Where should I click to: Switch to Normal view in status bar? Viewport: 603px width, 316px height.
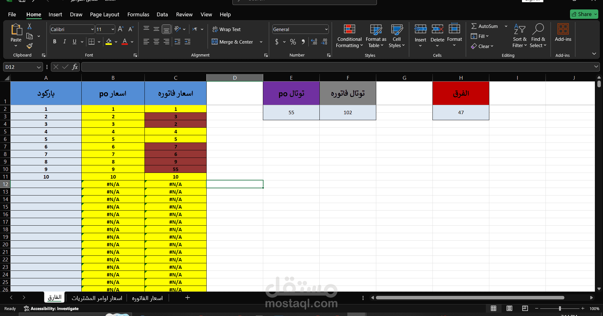click(494, 308)
